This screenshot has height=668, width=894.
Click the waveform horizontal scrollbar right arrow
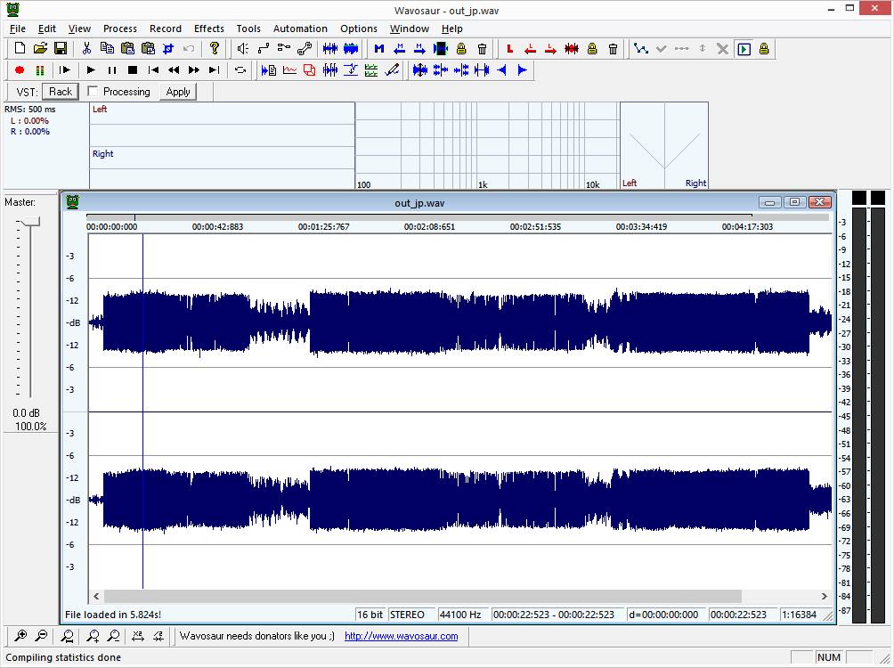pyautogui.click(x=824, y=596)
